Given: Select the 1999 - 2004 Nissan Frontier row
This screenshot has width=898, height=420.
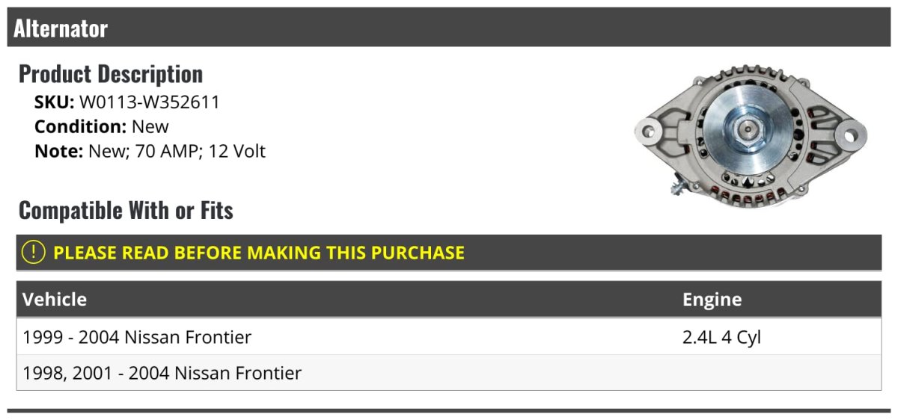Looking at the screenshot, I should point(137,337).
